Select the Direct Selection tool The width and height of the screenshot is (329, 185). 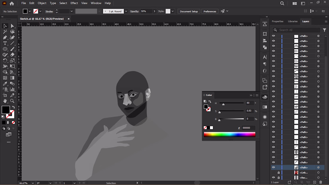point(12,26)
